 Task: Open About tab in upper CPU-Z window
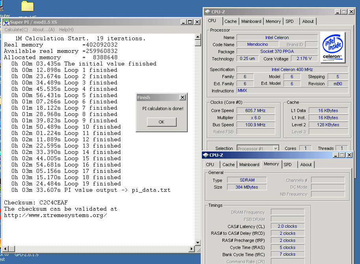click(308, 21)
